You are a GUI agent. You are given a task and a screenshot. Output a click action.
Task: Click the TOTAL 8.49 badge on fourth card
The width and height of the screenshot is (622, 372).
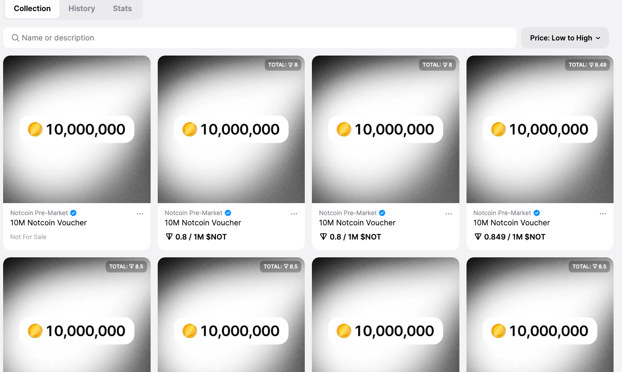(x=587, y=64)
